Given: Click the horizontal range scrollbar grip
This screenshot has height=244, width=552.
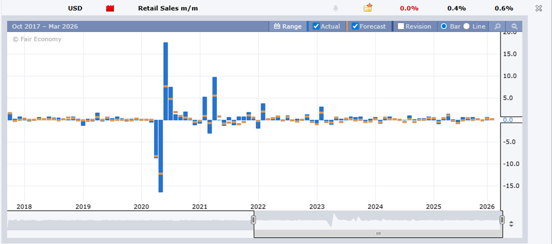Looking at the screenshot, I should click(x=378, y=233).
